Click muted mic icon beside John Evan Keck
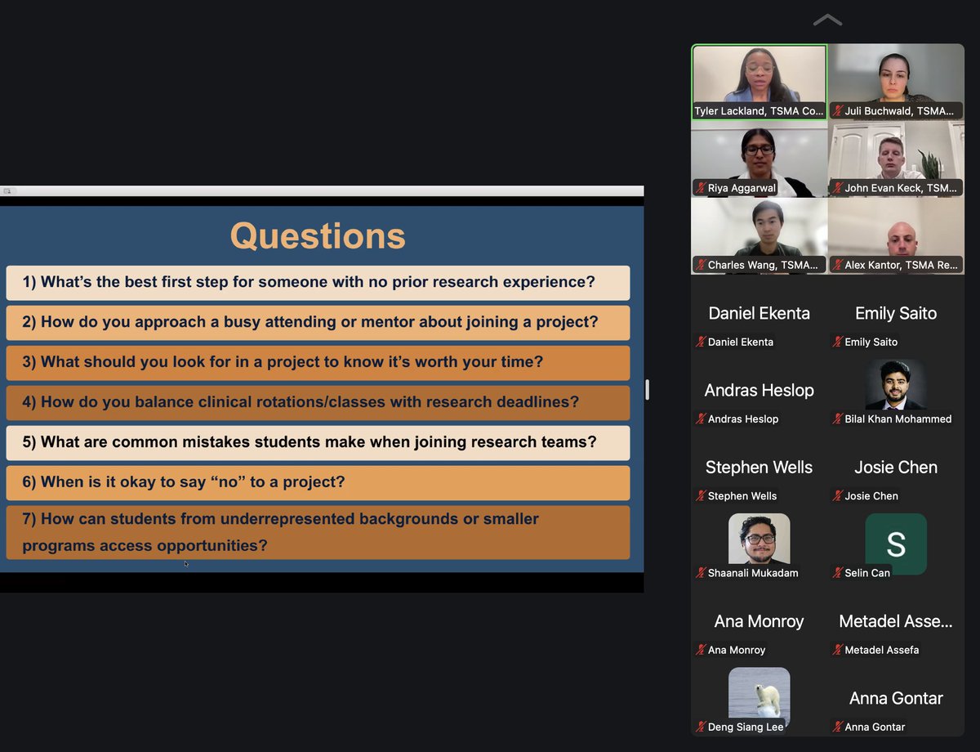 [837, 188]
